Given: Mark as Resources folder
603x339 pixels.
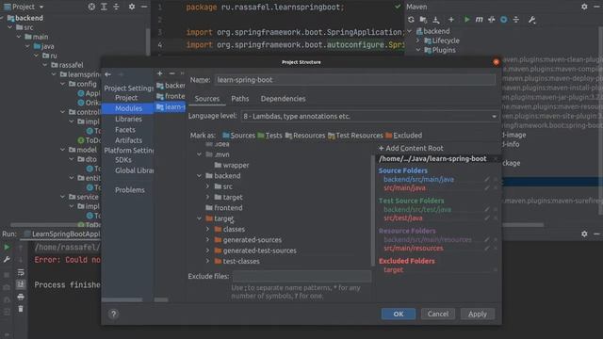Looking at the screenshot, I should [305, 136].
